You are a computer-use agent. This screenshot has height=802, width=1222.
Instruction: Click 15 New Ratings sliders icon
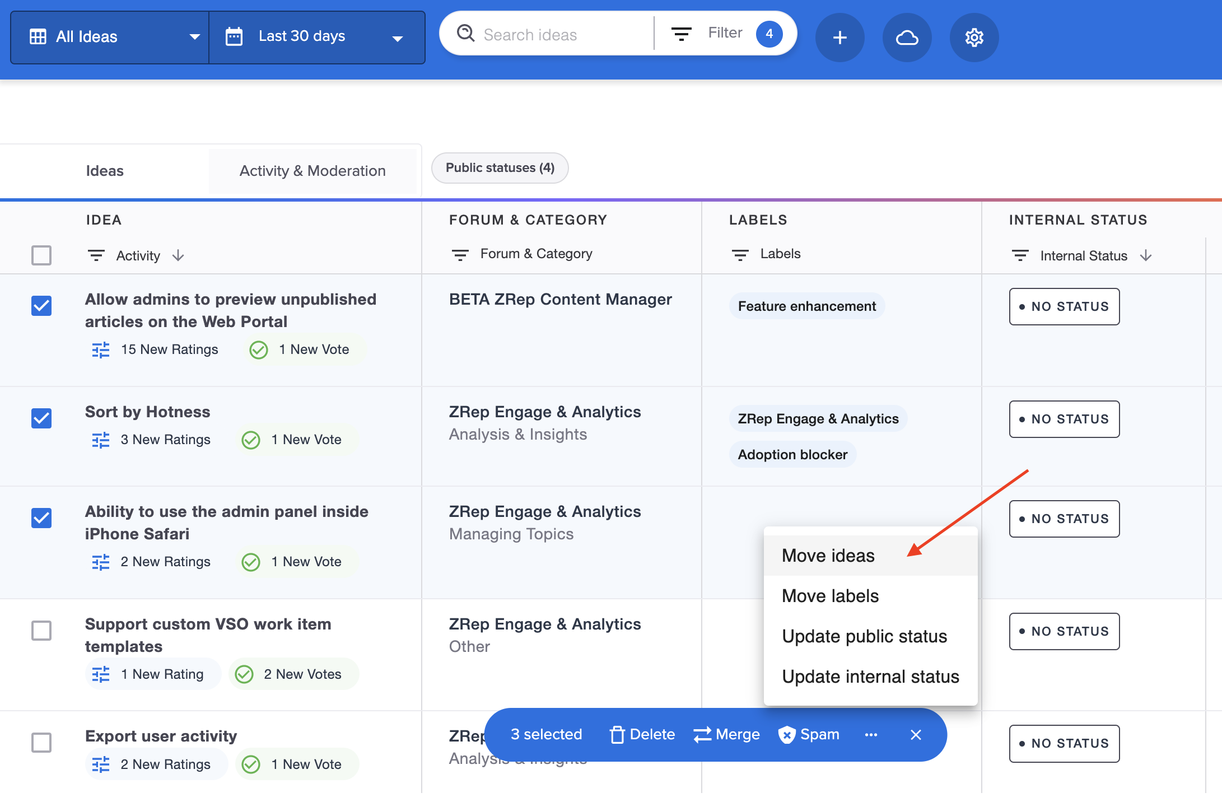pyautogui.click(x=101, y=350)
